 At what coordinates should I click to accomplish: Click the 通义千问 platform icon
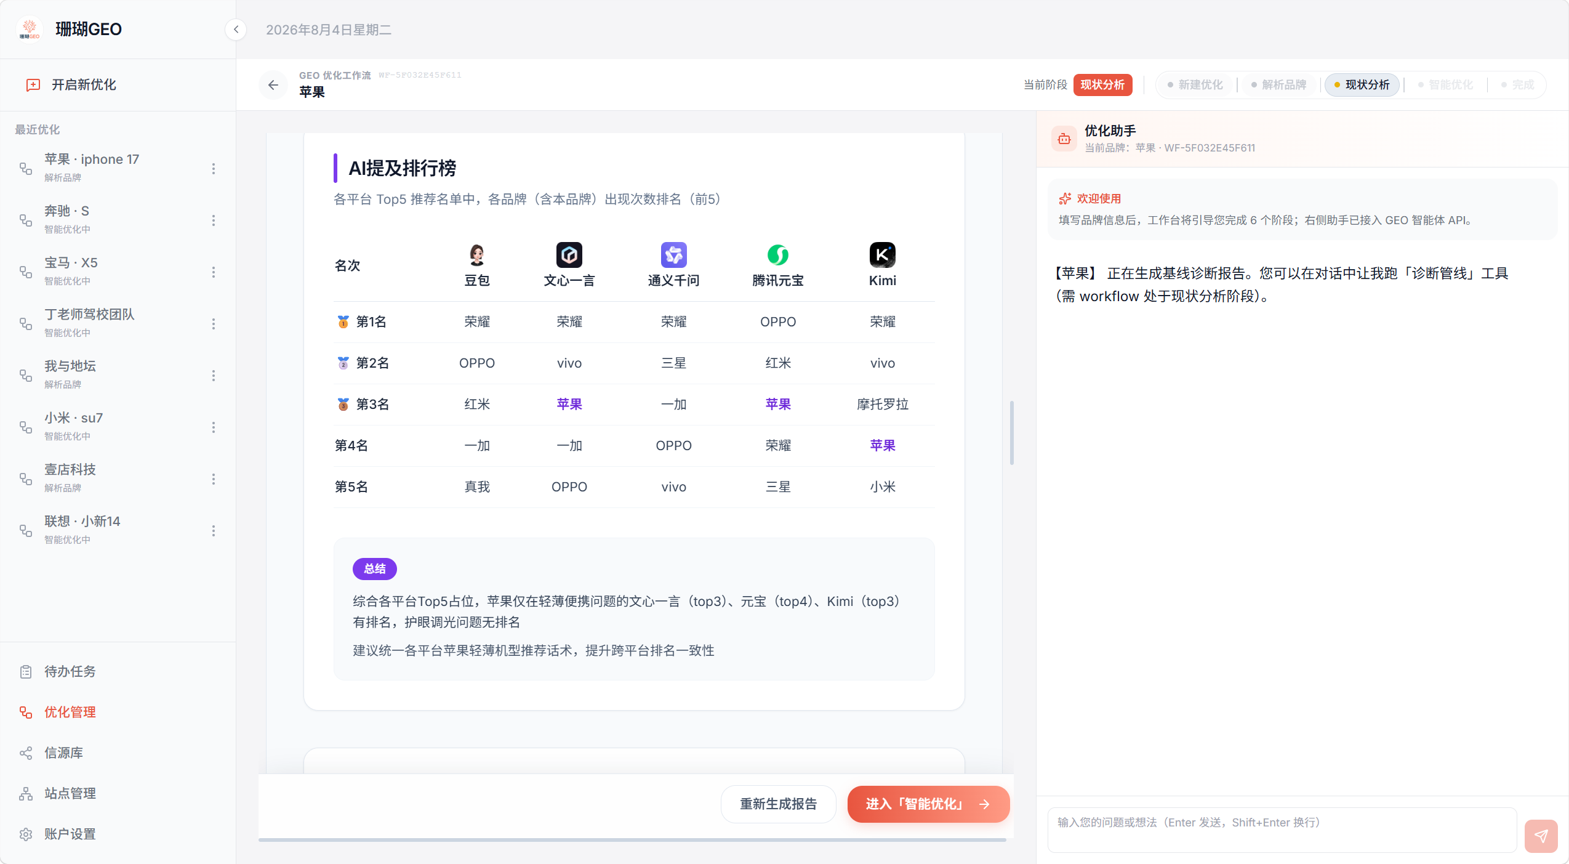673,254
